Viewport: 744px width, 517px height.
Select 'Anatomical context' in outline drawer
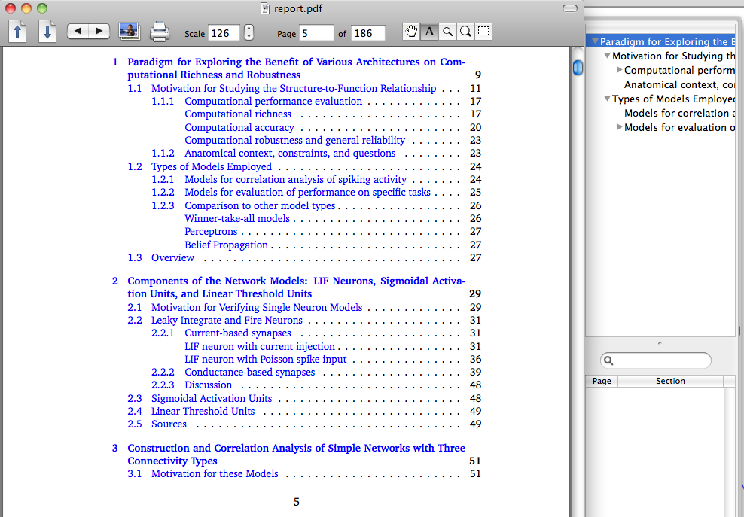click(x=679, y=84)
